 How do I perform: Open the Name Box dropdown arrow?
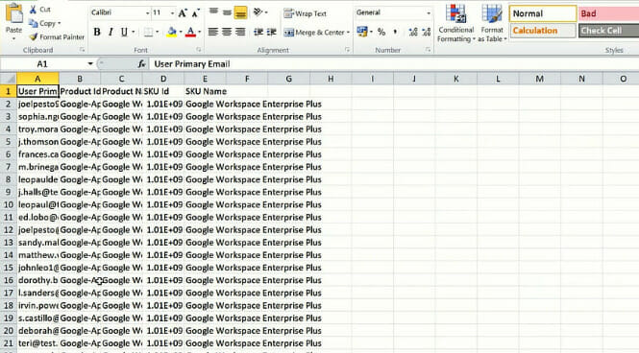[90, 64]
